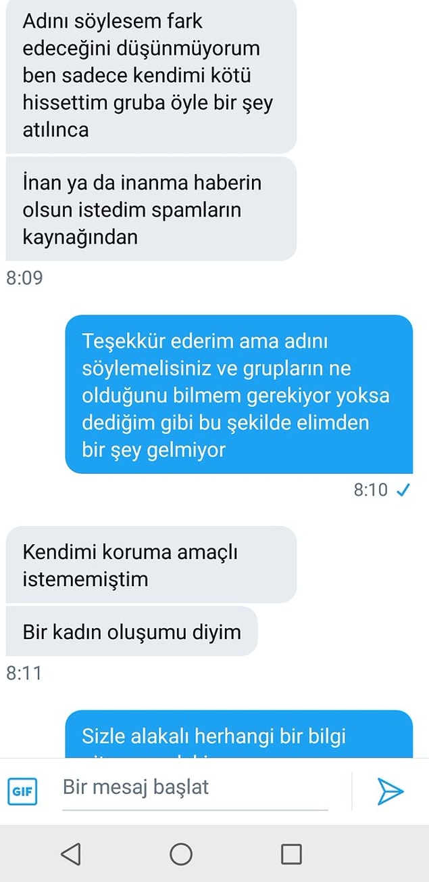Open the GIF picker icon
Viewport: 429px width, 882px height.
pyautogui.click(x=23, y=791)
